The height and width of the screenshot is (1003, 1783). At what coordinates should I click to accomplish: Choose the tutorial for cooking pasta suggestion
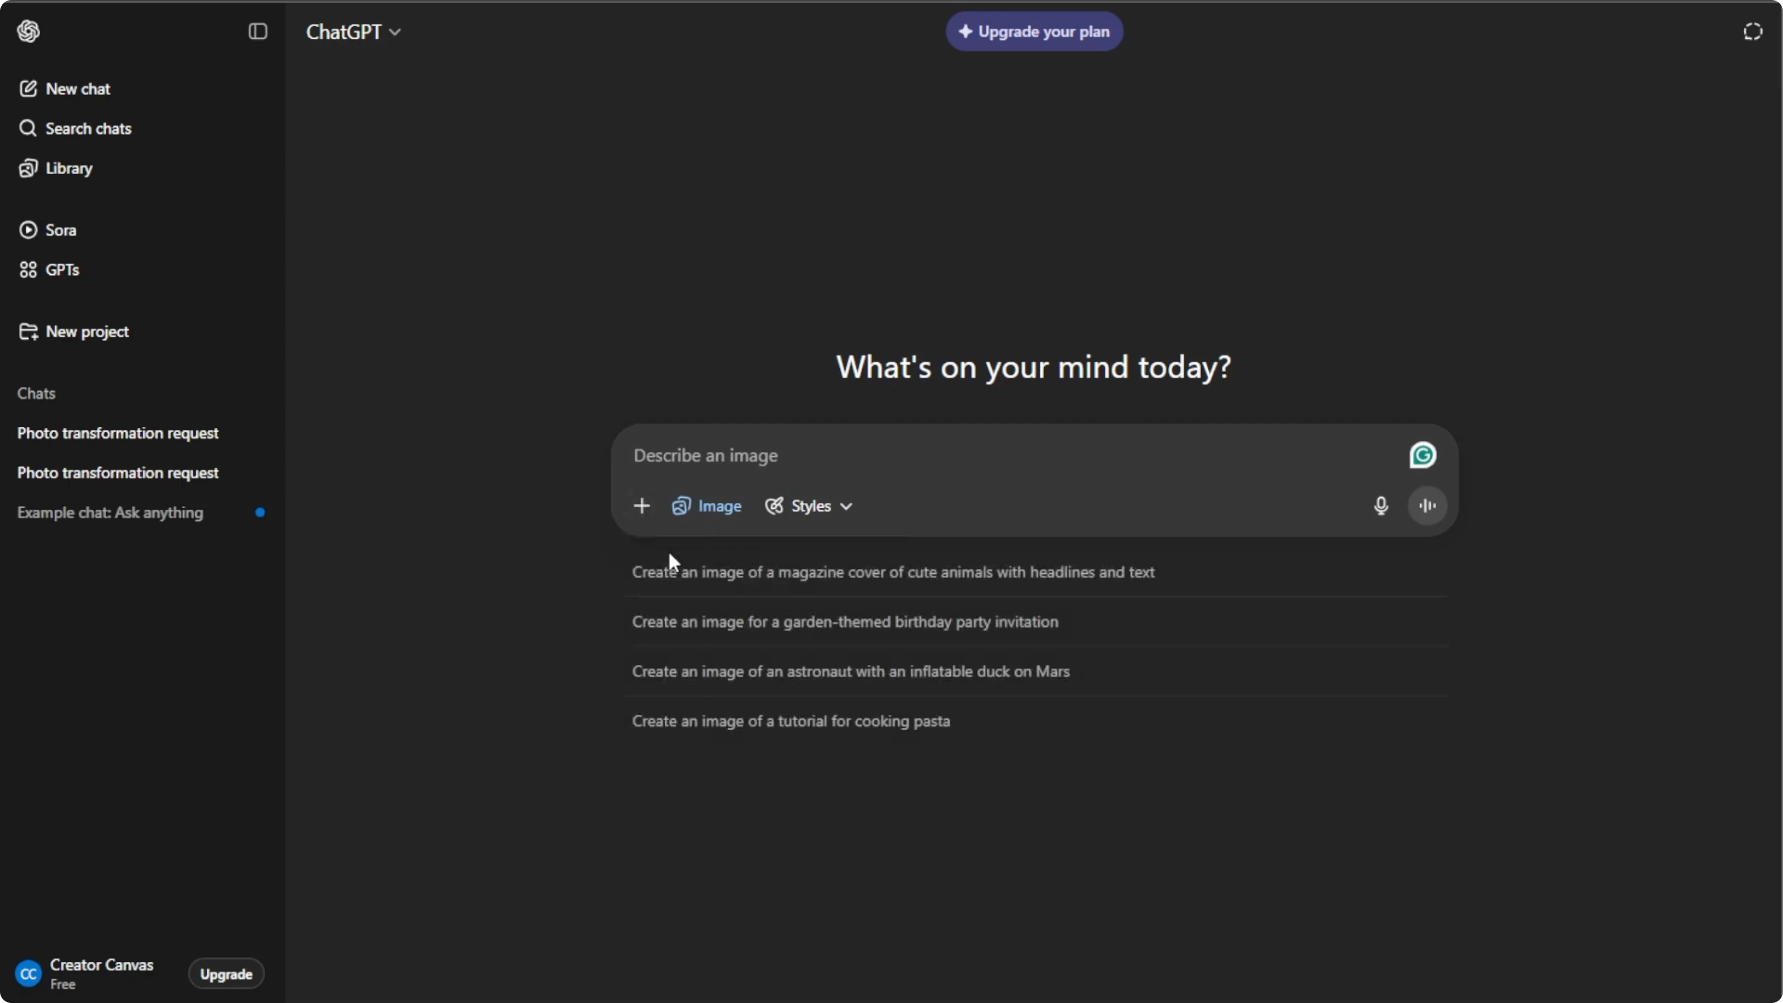[x=1035, y=721]
